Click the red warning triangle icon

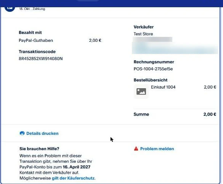point(136,149)
